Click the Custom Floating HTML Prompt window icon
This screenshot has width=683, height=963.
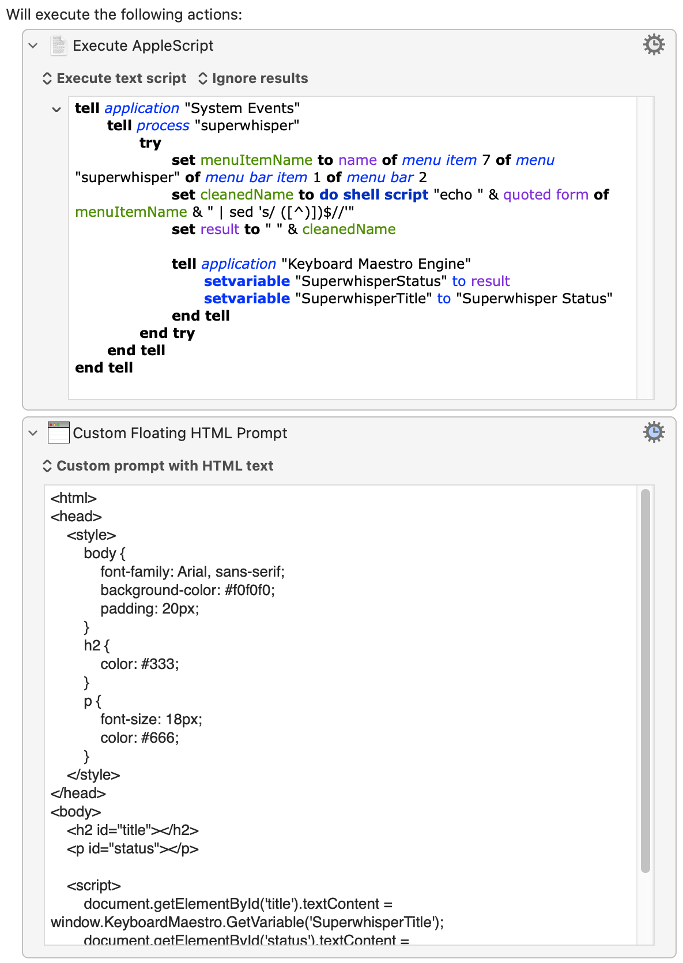click(x=58, y=432)
